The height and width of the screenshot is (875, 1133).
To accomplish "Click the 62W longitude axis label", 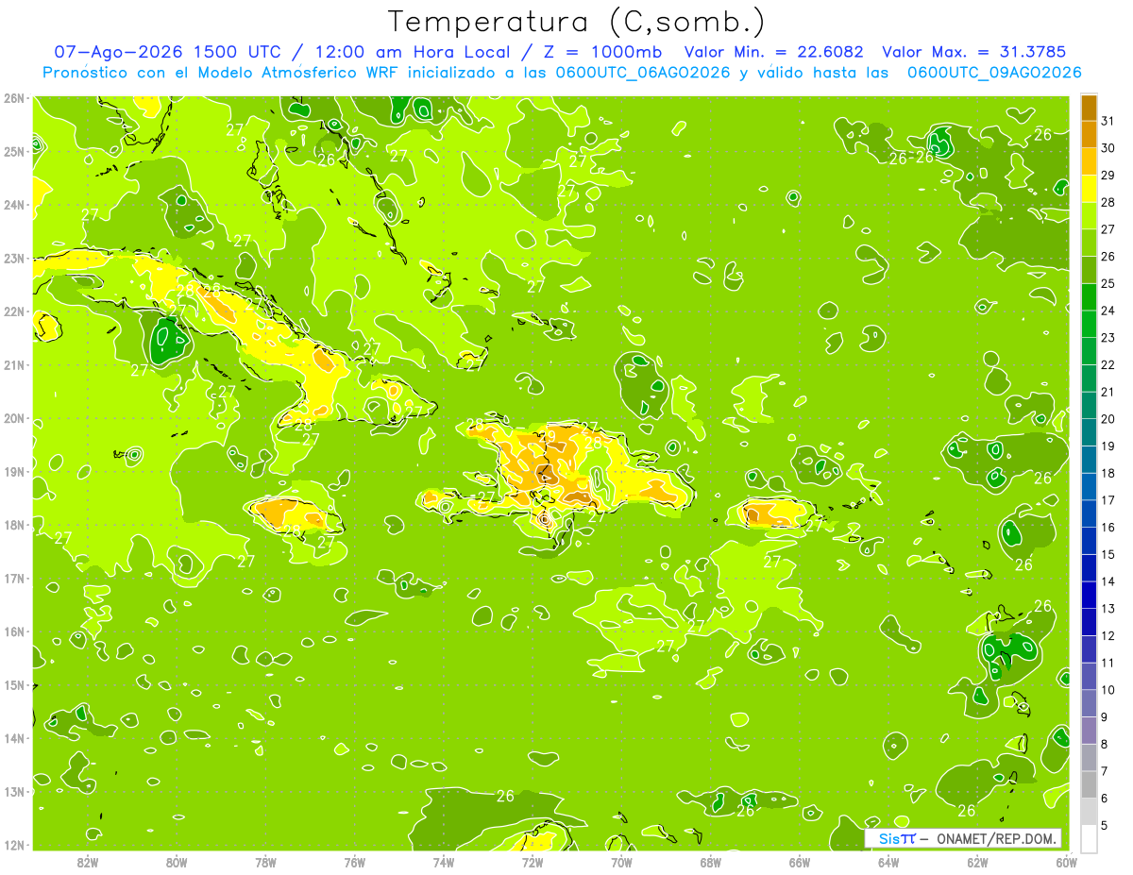I will pyautogui.click(x=978, y=863).
